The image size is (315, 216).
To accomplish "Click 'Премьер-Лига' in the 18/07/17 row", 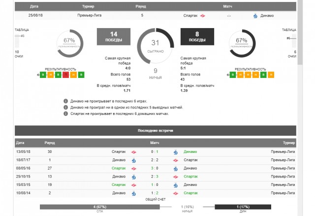I will click(x=283, y=160).
